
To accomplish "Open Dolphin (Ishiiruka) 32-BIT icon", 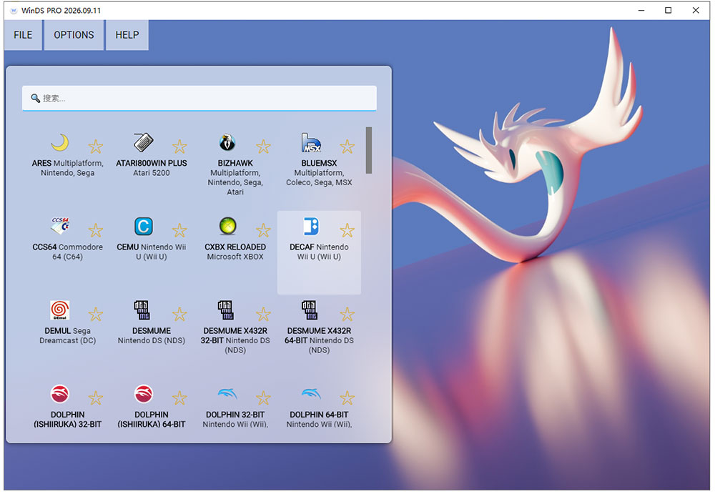I will pos(60,394).
